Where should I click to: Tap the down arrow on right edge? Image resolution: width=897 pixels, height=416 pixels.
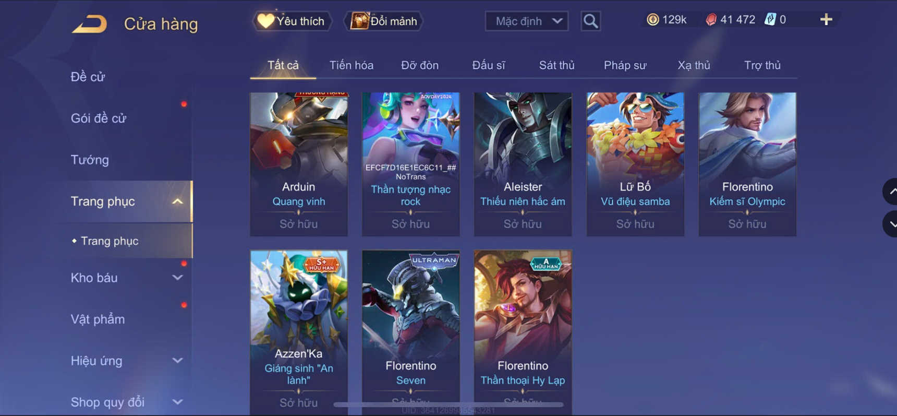coord(891,224)
